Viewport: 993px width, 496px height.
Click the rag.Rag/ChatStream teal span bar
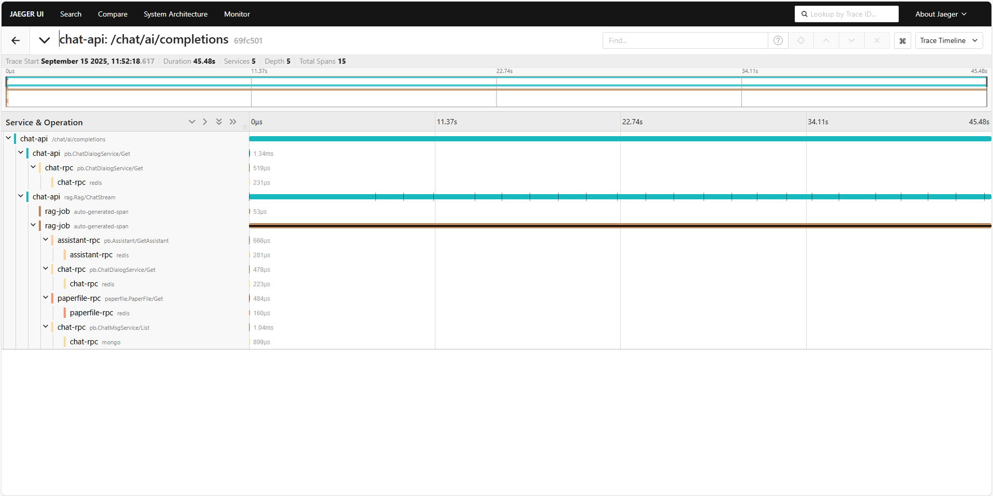(x=620, y=197)
